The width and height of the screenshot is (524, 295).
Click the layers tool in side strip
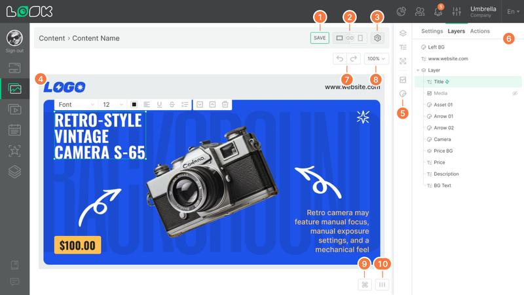[x=403, y=33]
